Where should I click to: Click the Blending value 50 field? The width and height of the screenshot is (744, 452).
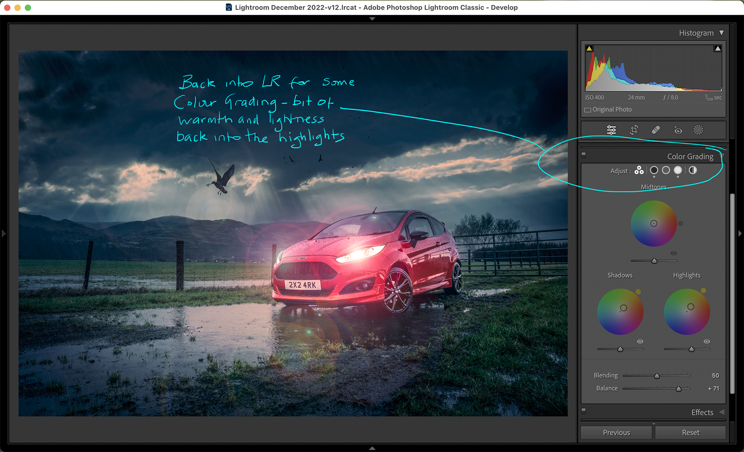click(715, 375)
